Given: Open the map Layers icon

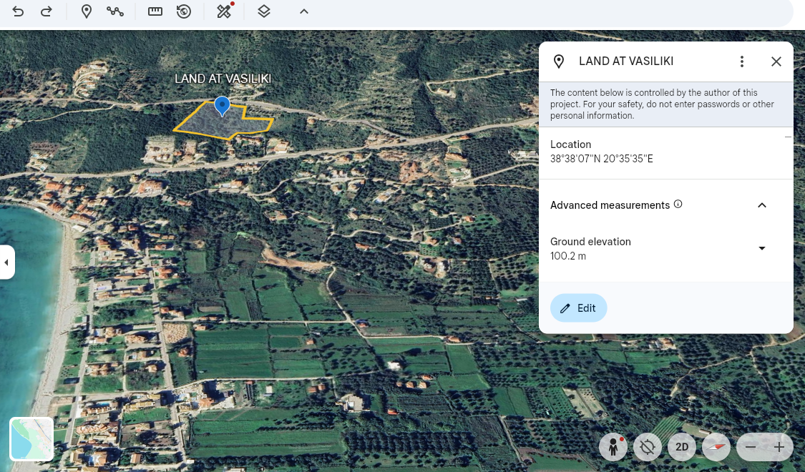Looking at the screenshot, I should tap(264, 11).
